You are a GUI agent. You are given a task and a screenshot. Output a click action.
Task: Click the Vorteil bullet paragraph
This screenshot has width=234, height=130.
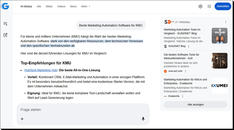(x=86, y=82)
